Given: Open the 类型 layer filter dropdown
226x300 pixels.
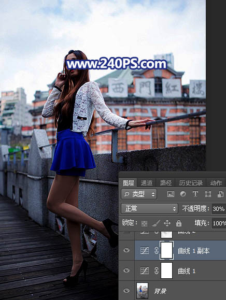Looking at the screenshot, I should tap(139, 194).
